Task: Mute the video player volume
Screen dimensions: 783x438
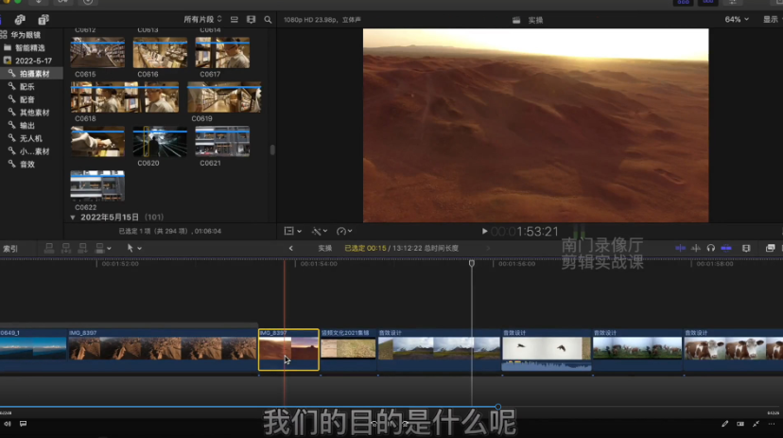Action: point(7,424)
